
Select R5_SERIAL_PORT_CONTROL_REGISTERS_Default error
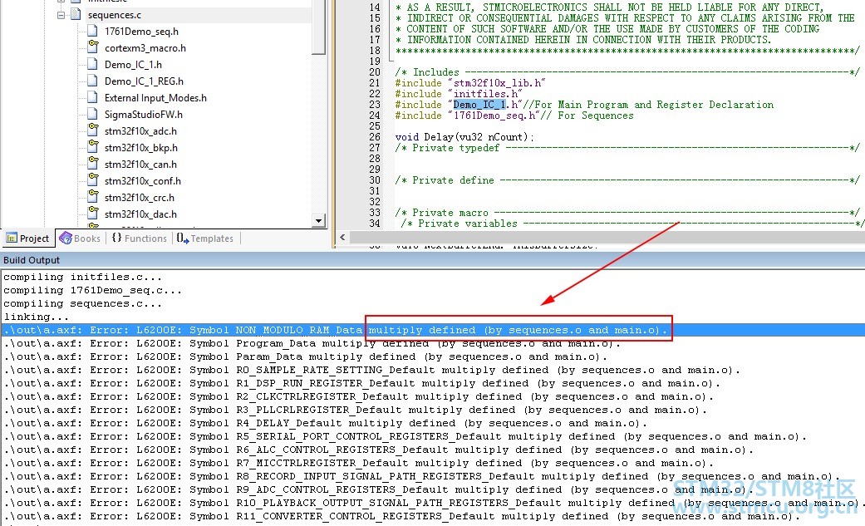[x=405, y=436]
